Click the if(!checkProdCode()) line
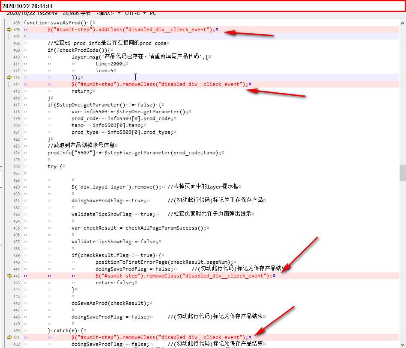The height and width of the screenshot is (348, 406). [x=80, y=50]
